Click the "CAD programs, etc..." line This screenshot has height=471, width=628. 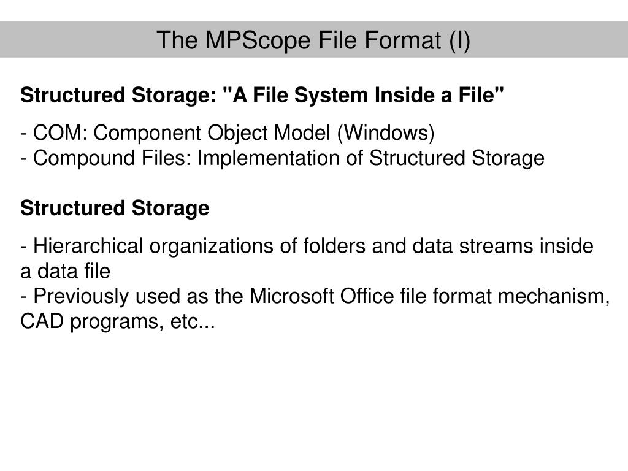point(118,322)
